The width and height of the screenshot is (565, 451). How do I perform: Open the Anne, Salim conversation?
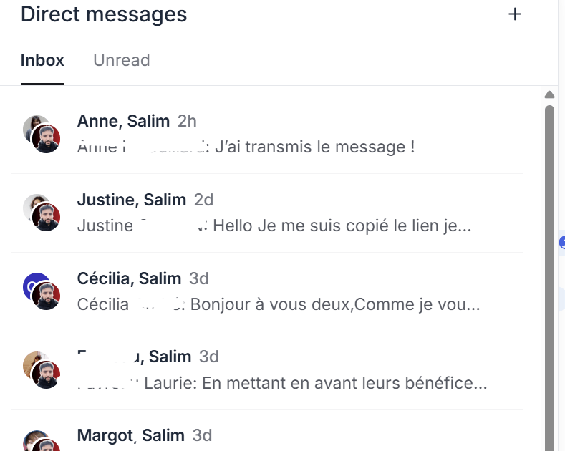[x=266, y=135]
